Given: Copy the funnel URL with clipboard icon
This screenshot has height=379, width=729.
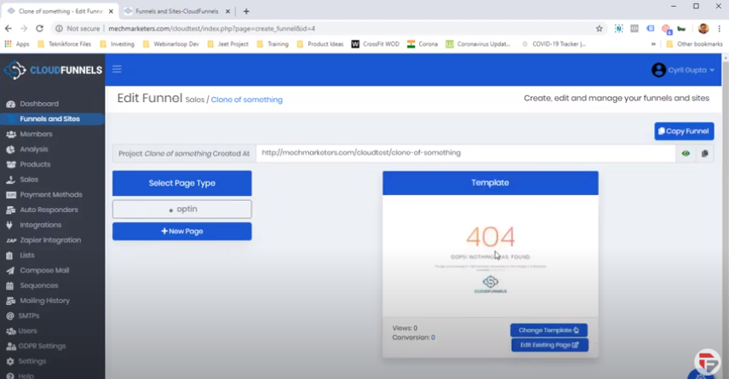Looking at the screenshot, I should [x=704, y=153].
